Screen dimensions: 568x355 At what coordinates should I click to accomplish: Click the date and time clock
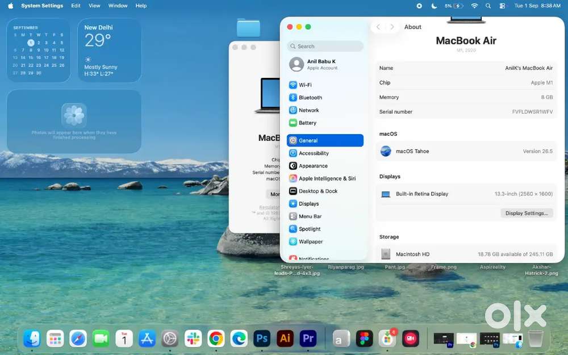[537, 6]
